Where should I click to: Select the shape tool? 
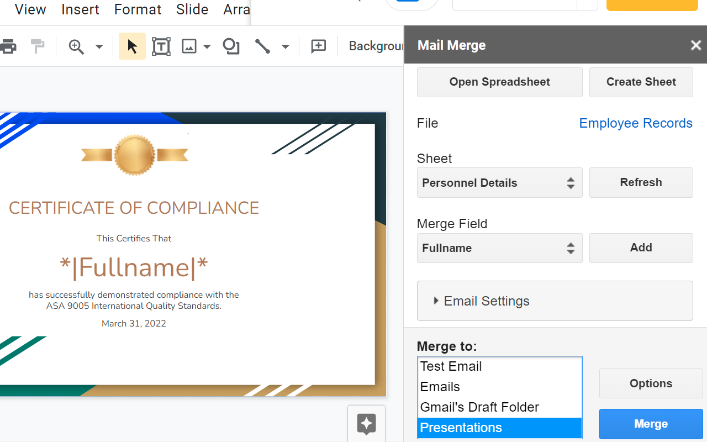(x=231, y=46)
